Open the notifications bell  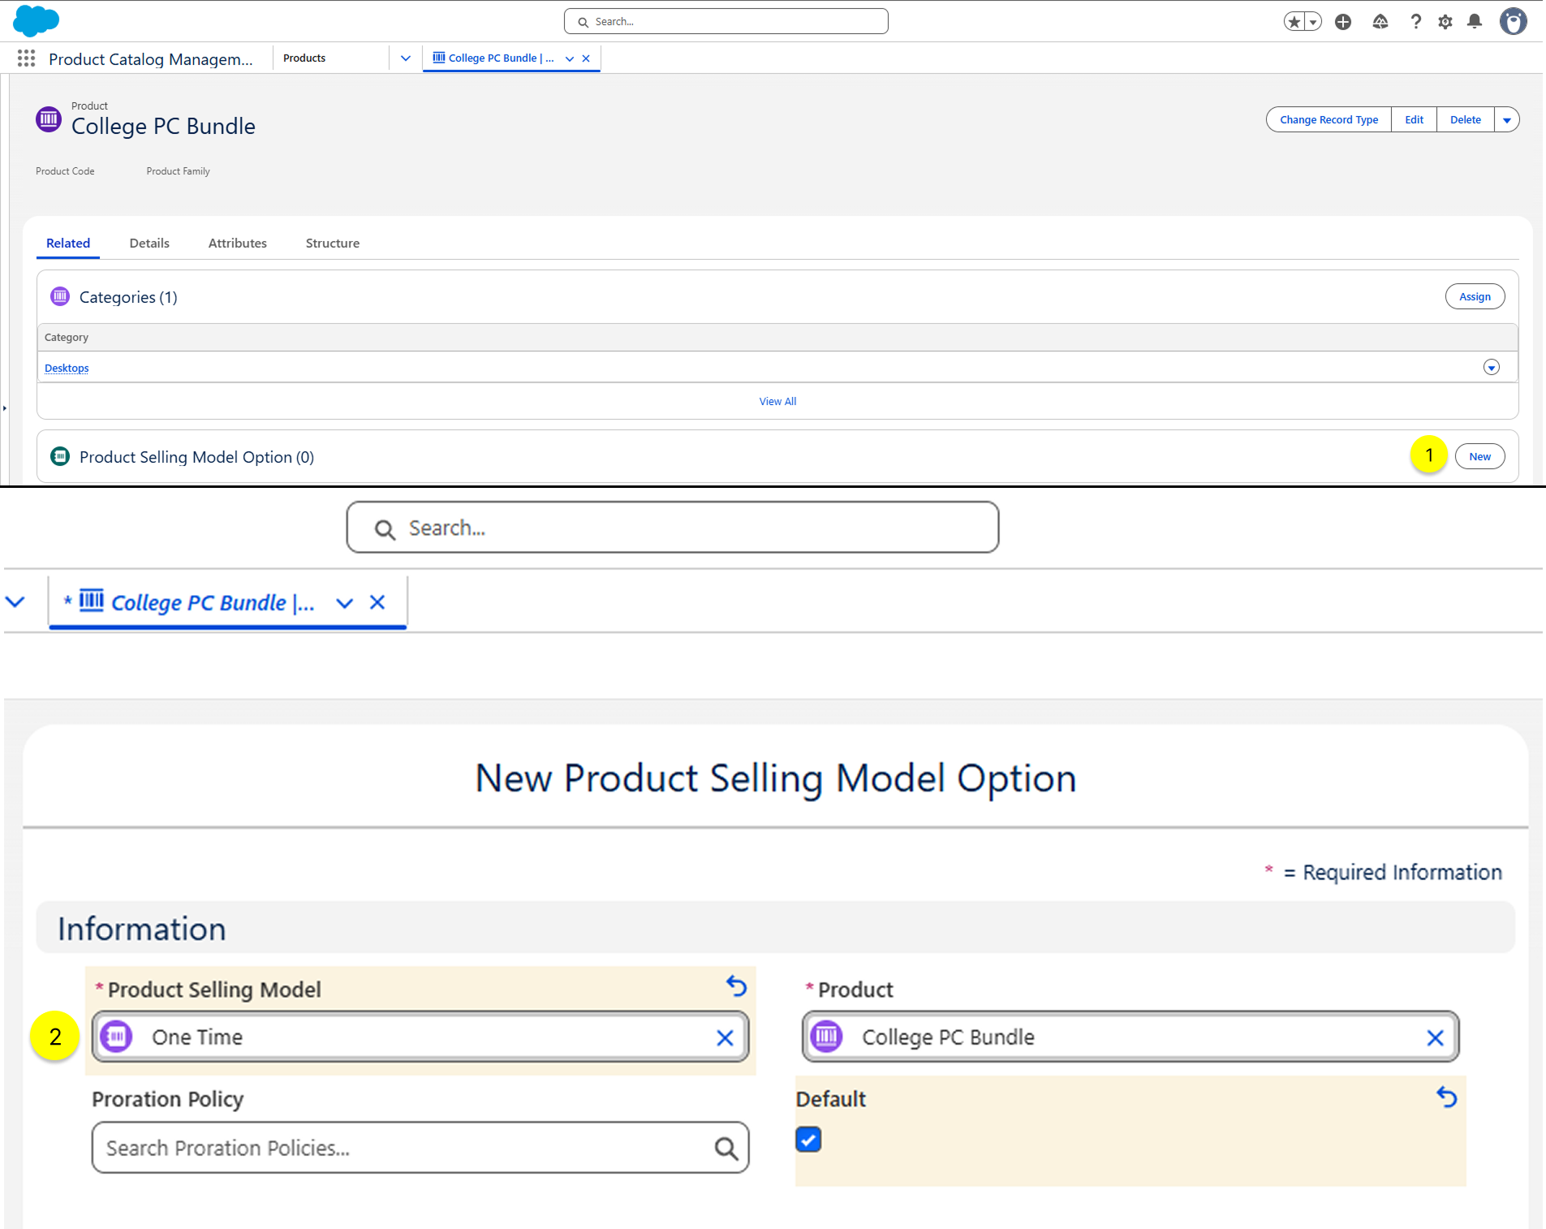1475,22
